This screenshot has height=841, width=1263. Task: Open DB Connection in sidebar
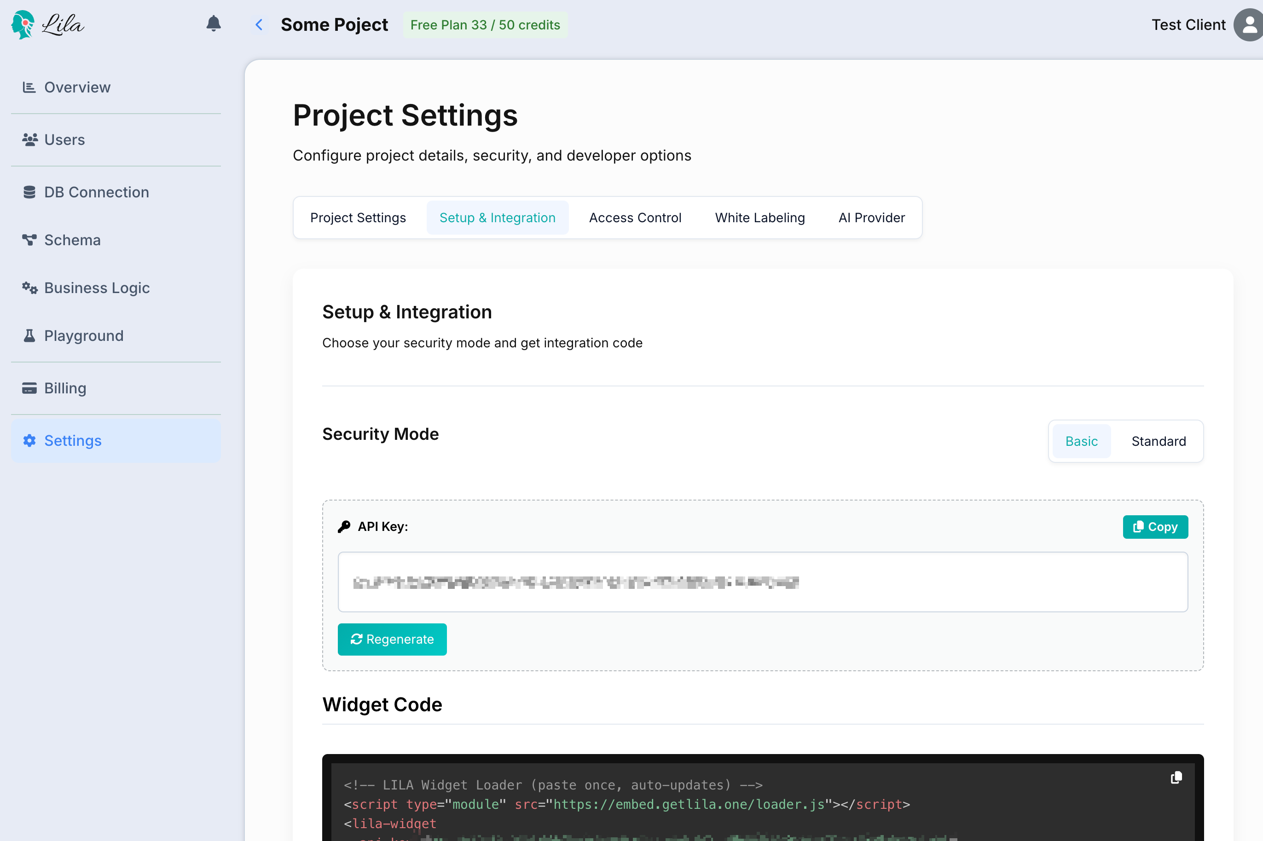point(97,192)
